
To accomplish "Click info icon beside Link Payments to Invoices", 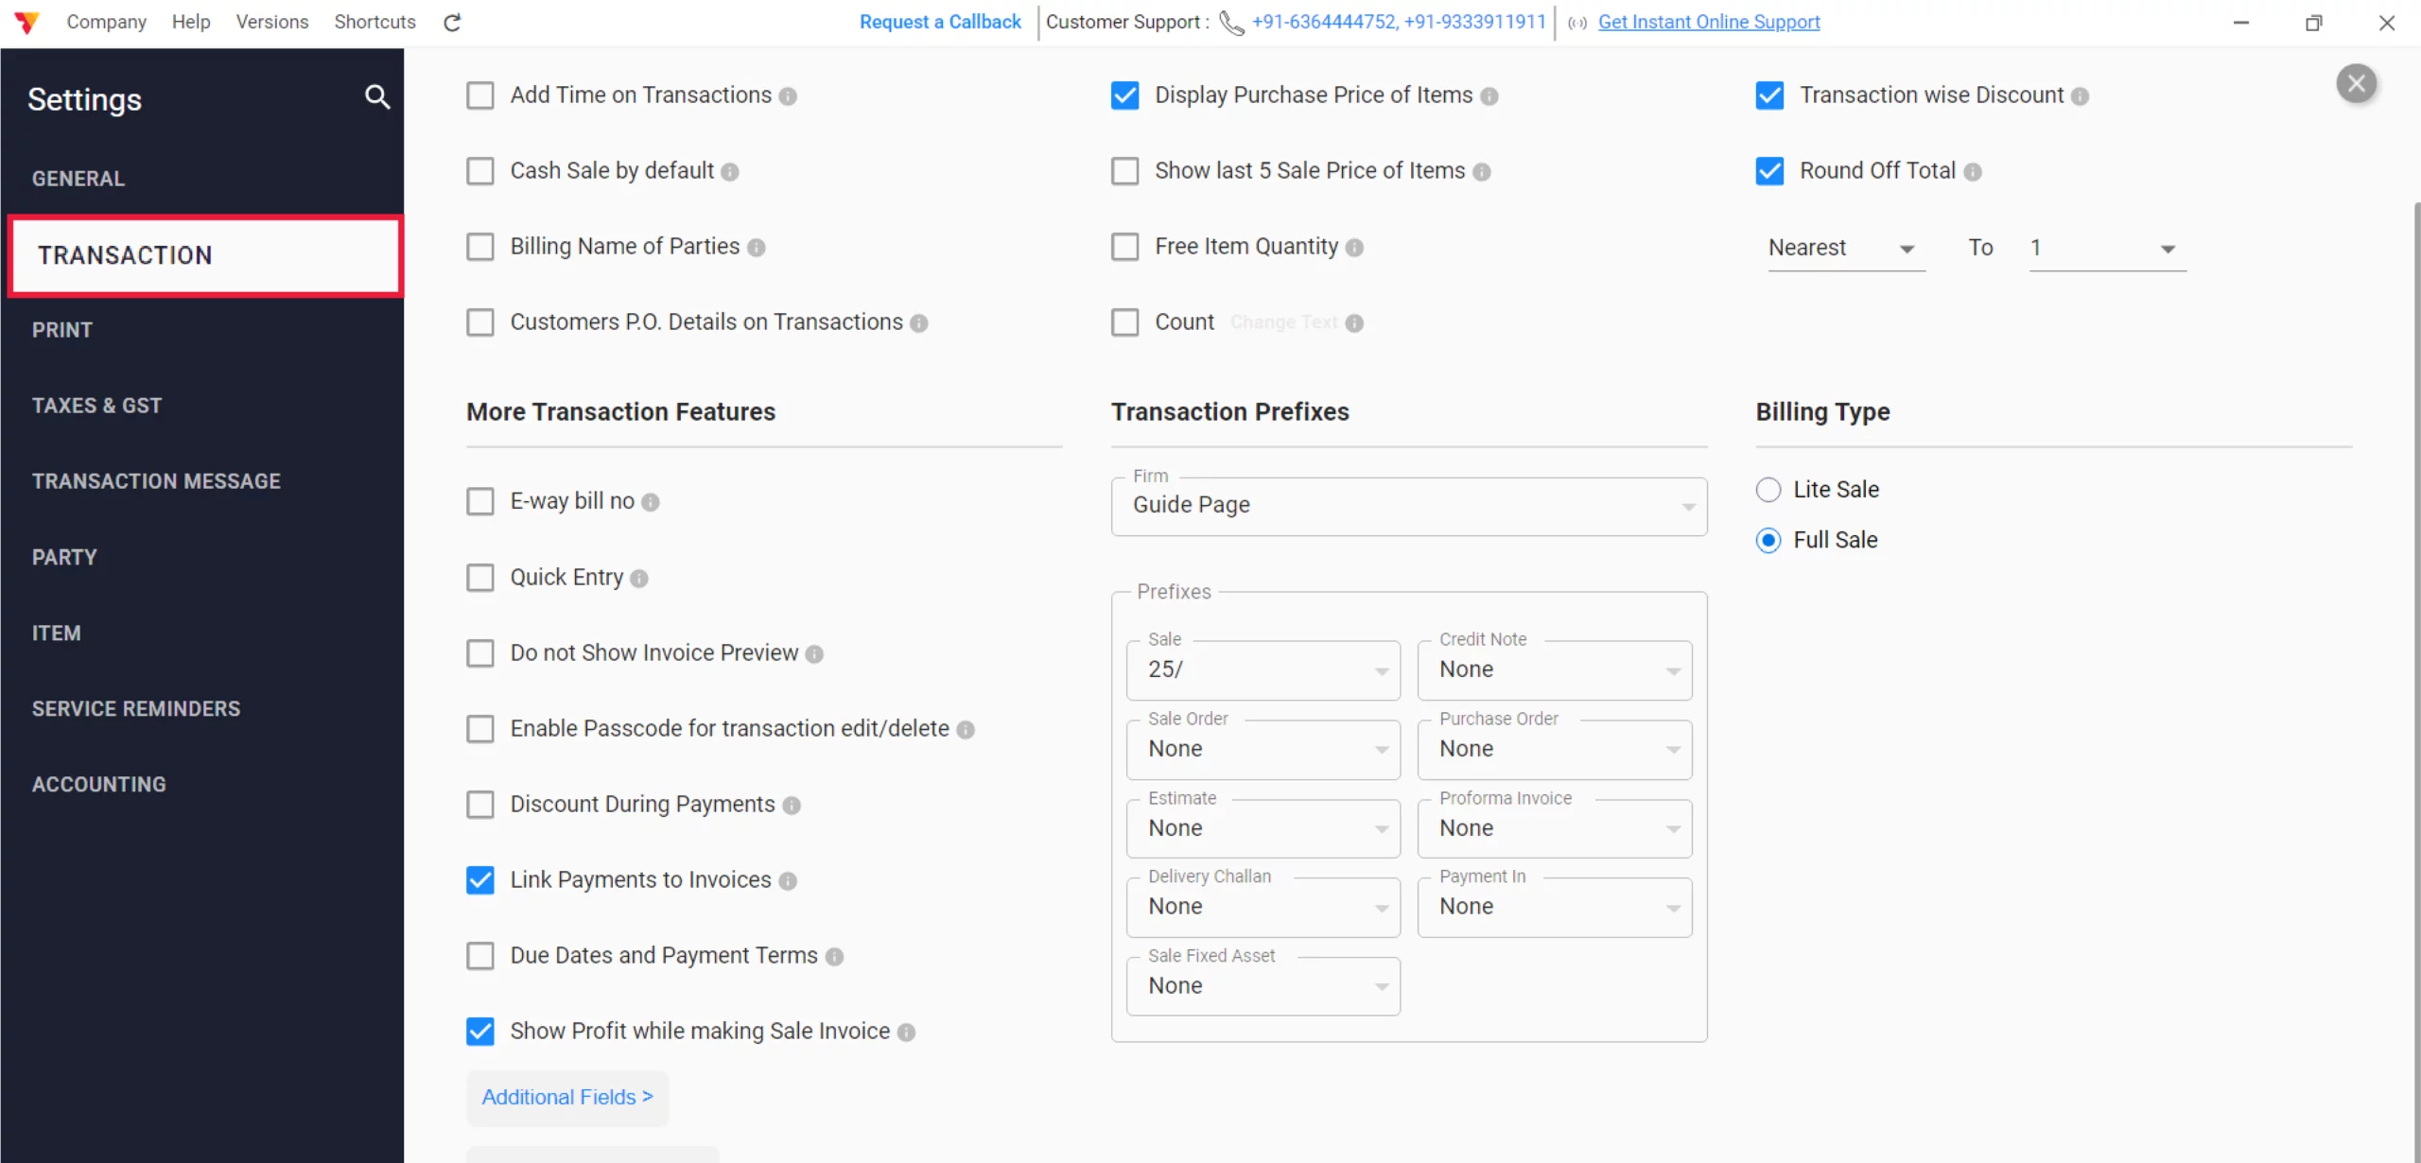I will coord(788,881).
